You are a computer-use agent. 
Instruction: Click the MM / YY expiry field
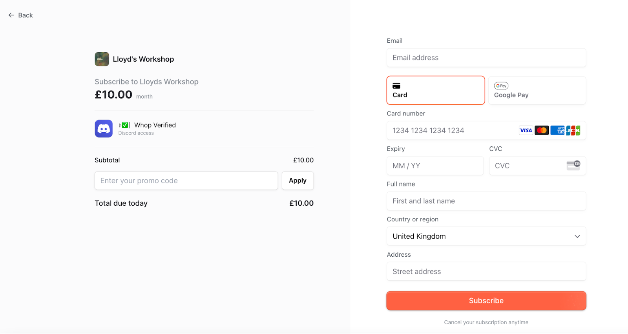coord(435,166)
